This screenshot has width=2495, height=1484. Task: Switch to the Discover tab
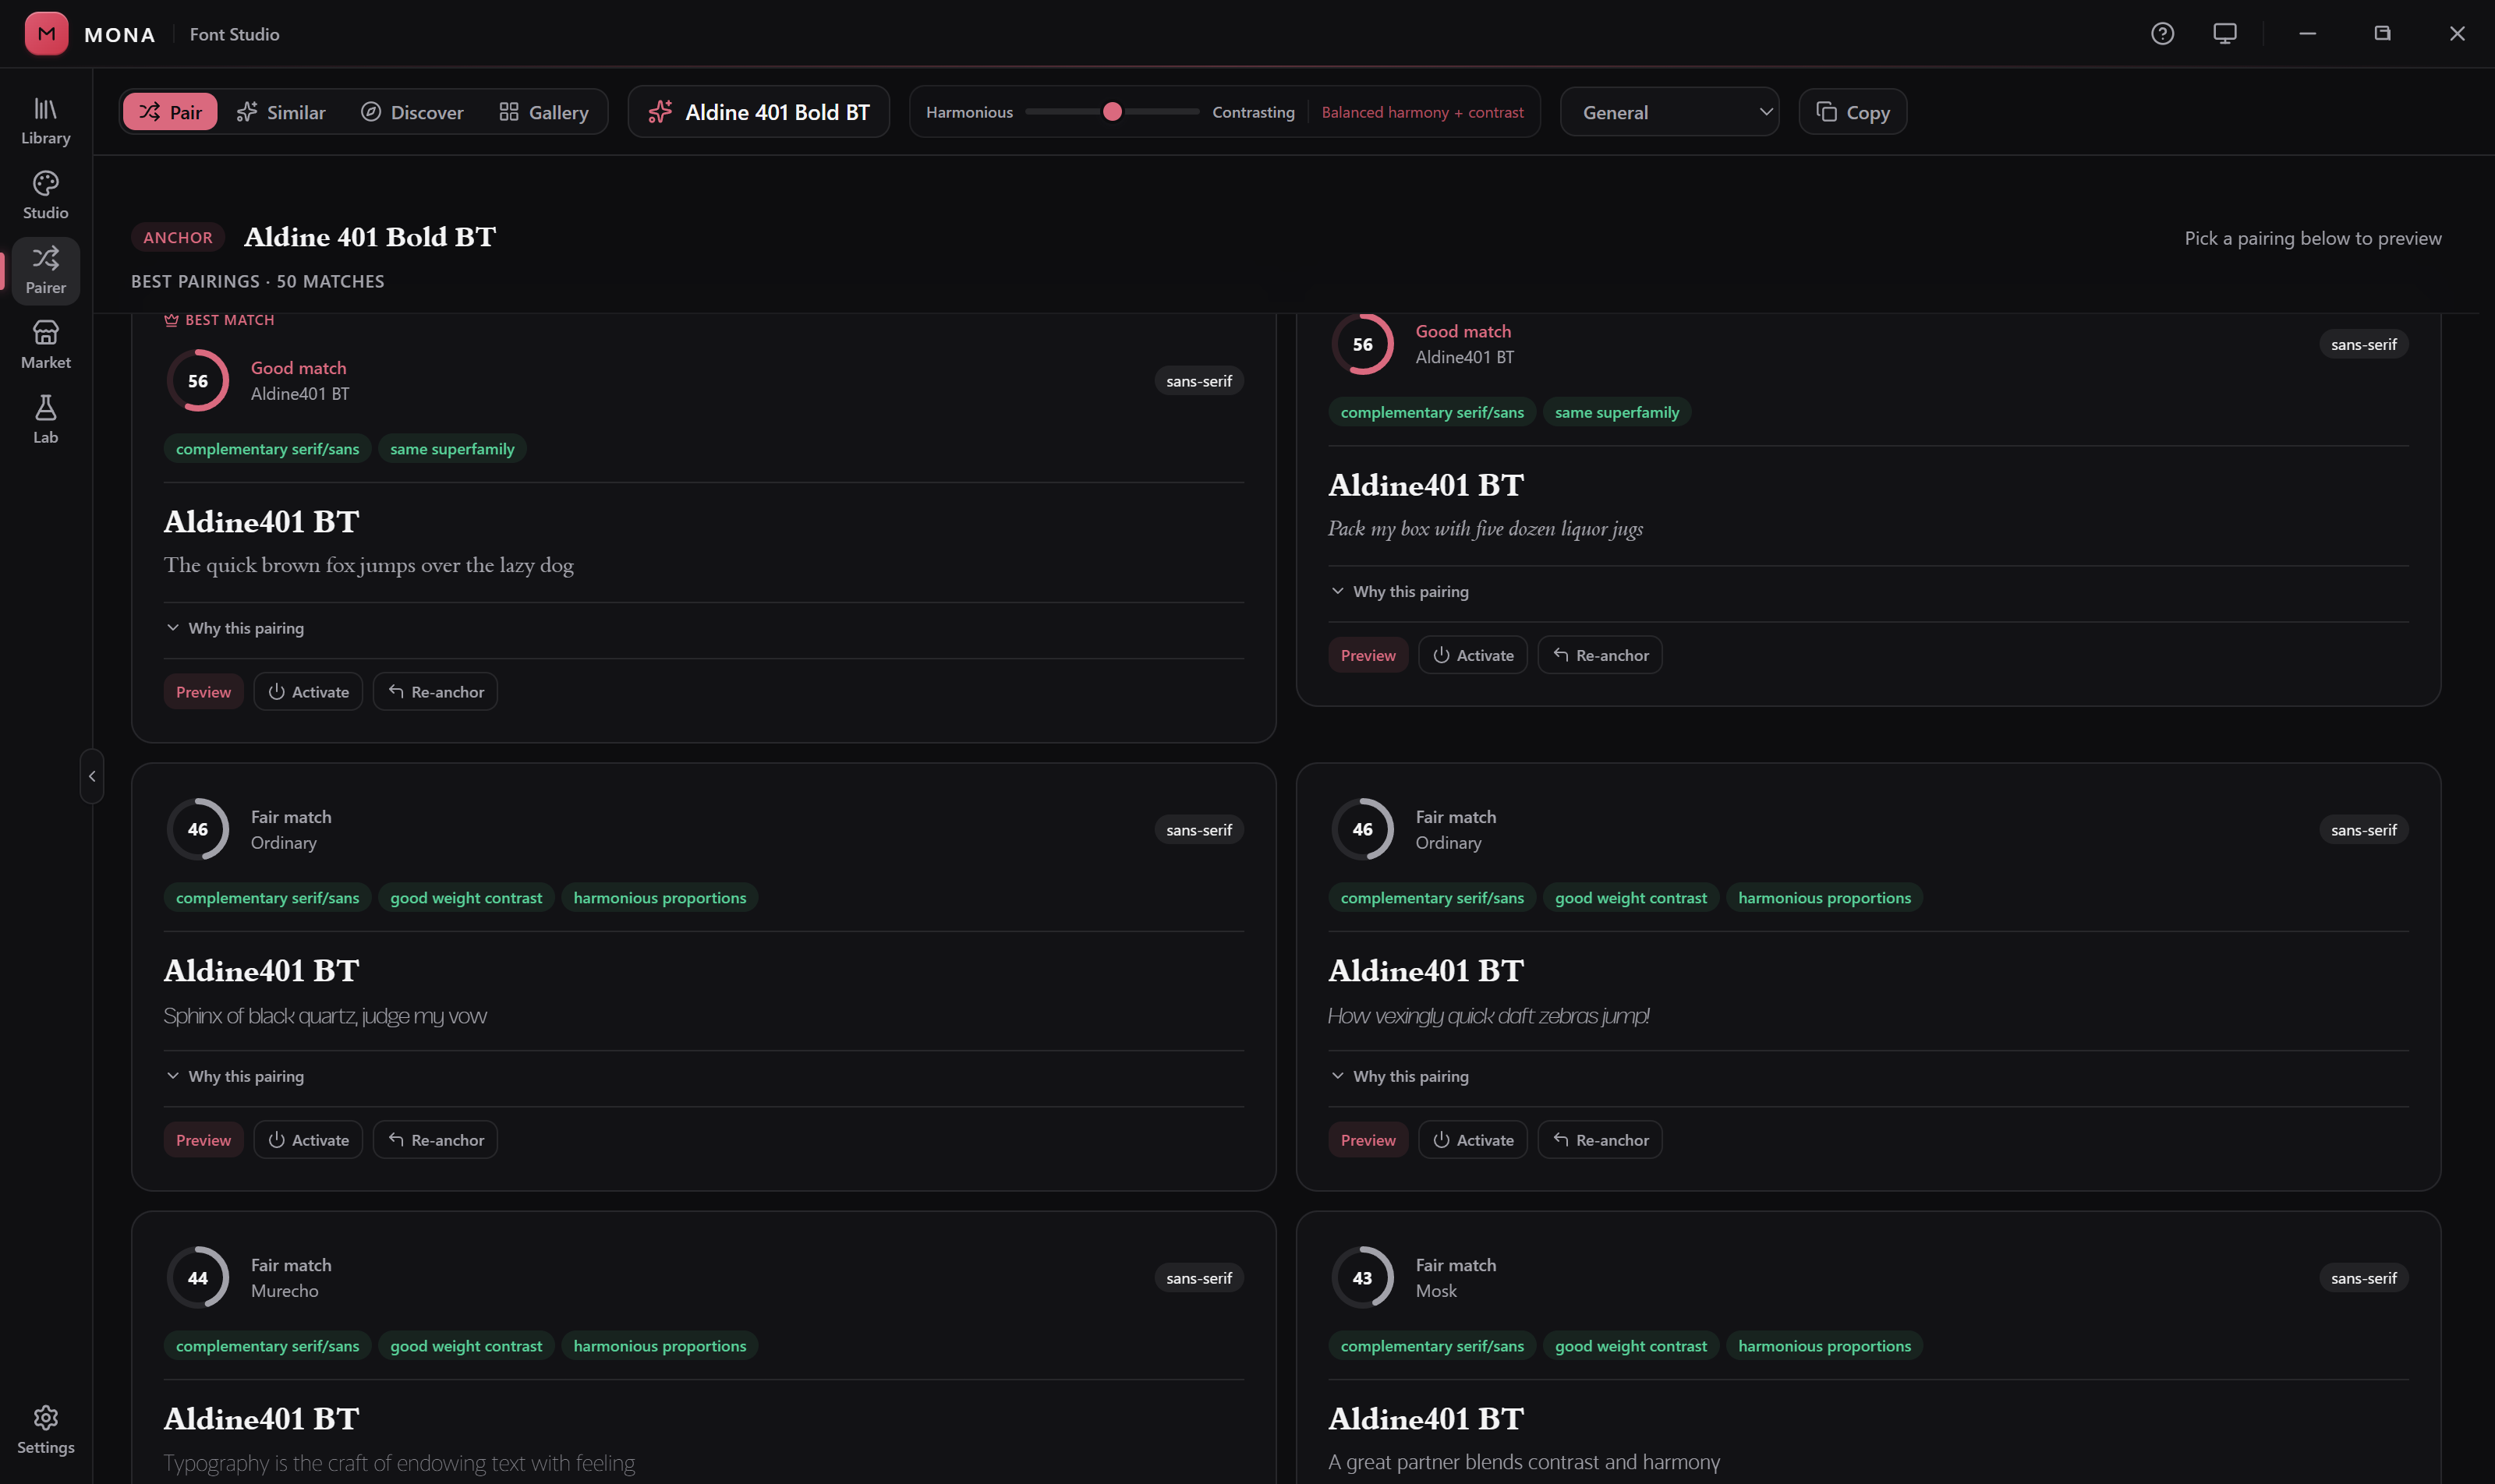pyautogui.click(x=412, y=112)
